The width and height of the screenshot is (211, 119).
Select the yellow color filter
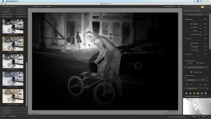[x=198, y=93]
